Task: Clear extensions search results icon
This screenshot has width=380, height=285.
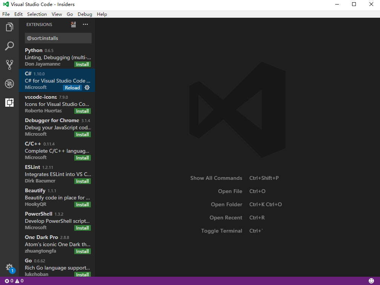Action: (x=74, y=25)
